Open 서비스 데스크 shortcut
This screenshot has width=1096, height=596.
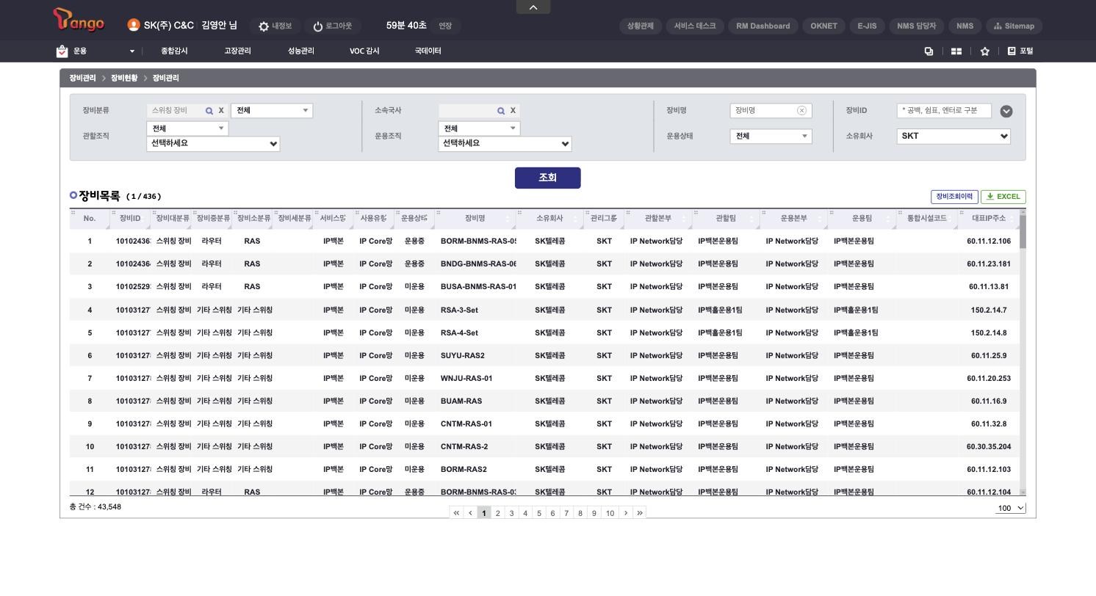pos(695,26)
